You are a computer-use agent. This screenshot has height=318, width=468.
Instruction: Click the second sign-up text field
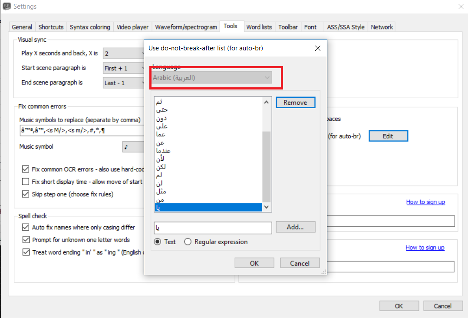tap(391, 267)
